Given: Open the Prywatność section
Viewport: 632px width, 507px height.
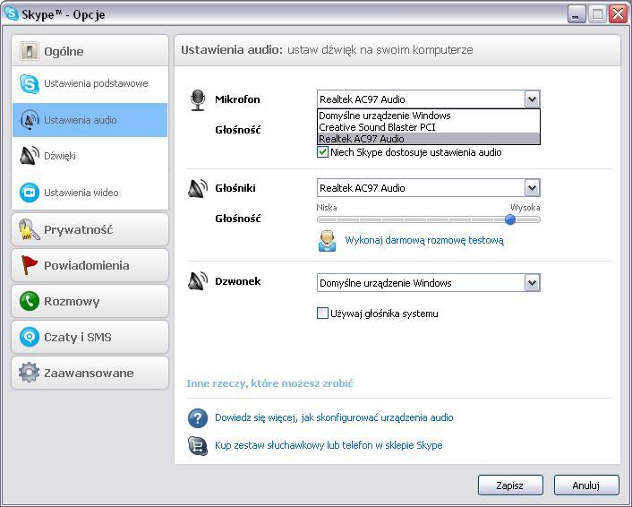Looking at the screenshot, I should point(90,229).
